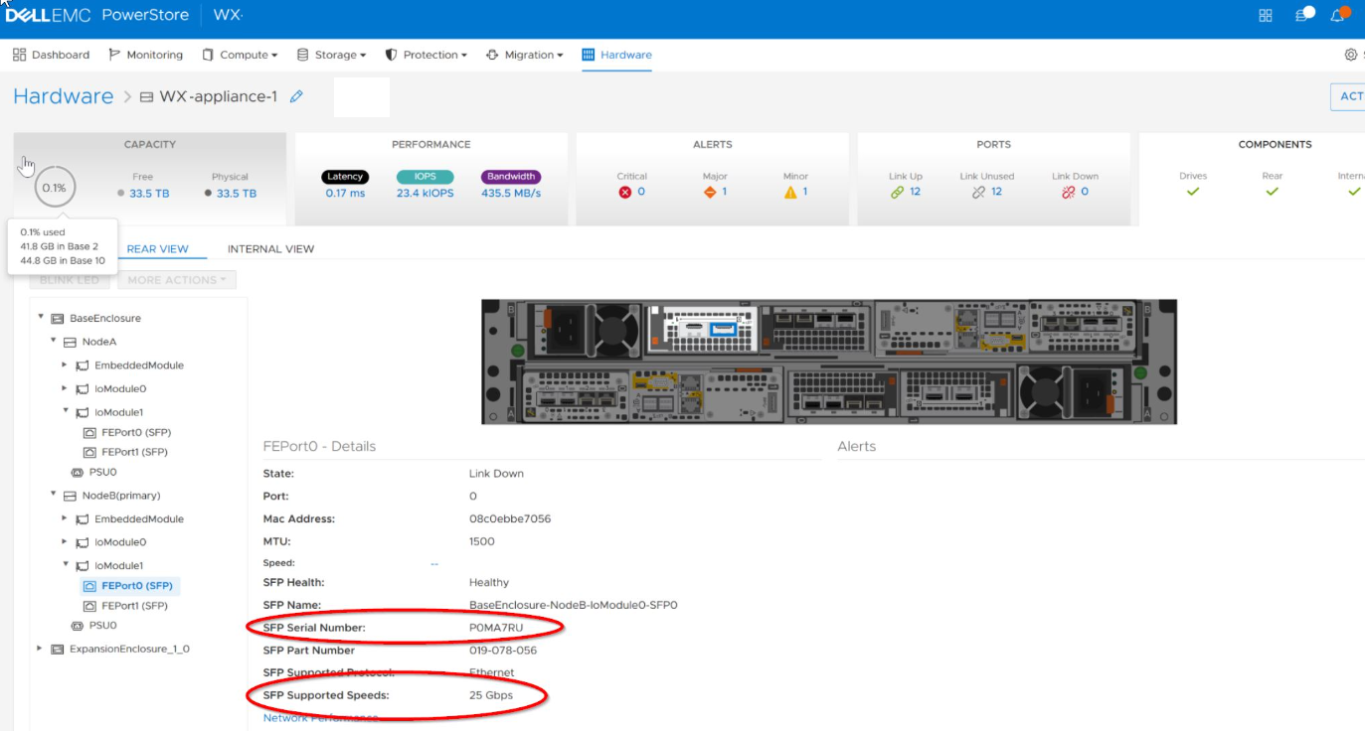Click the ACT button at top right
Screen dimensions: 1365x731
click(1350, 96)
